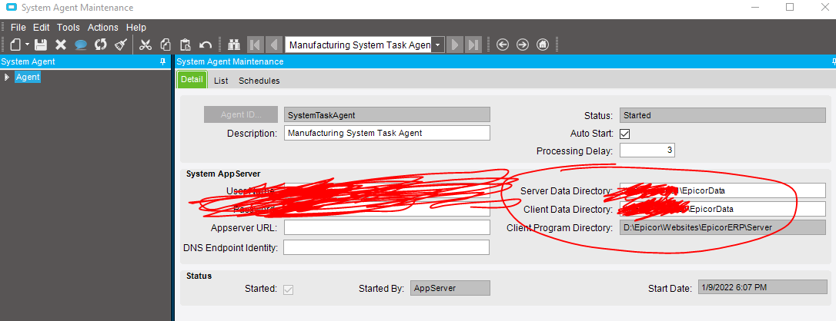The height and width of the screenshot is (321, 836).
Task: Delete the record with the X icon
Action: click(62, 45)
